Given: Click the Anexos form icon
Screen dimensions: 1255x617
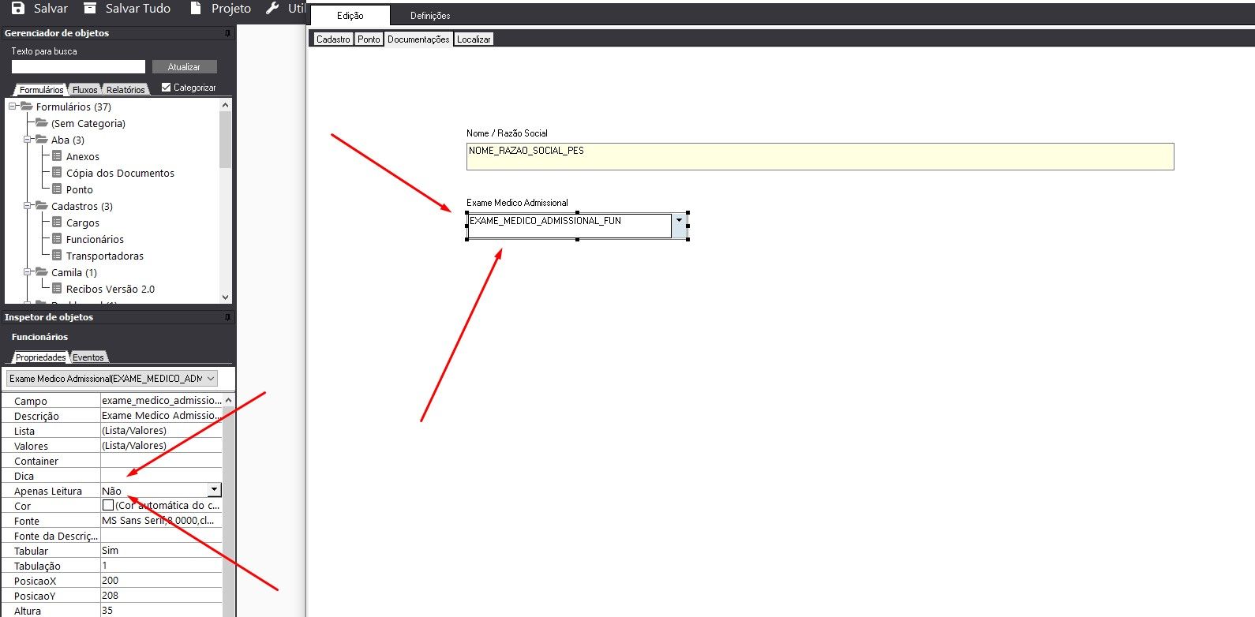Looking at the screenshot, I should point(57,156).
